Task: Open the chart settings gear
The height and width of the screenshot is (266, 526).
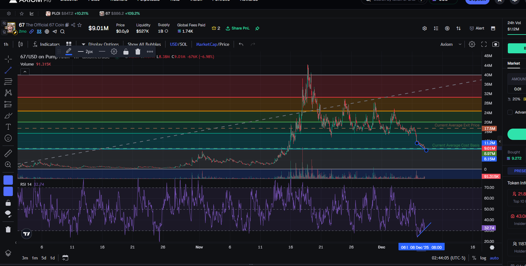Action: click(x=472, y=44)
